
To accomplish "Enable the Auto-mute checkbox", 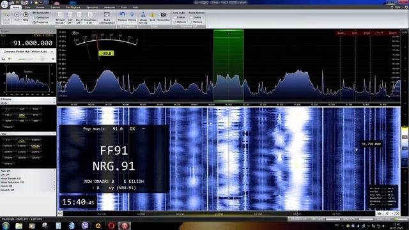I will (x=175, y=17).
